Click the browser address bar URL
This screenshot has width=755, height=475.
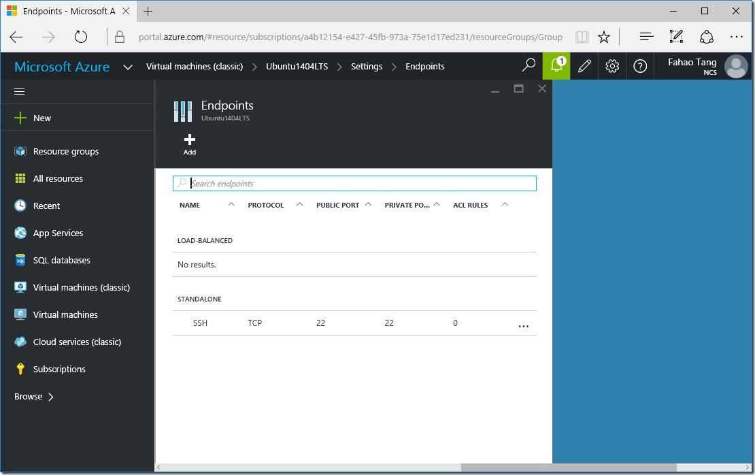point(350,37)
